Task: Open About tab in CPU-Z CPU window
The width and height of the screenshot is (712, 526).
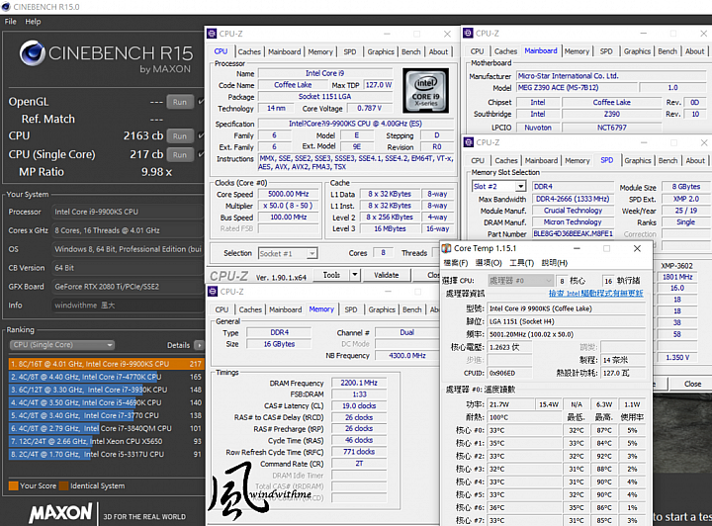Action: tap(438, 51)
